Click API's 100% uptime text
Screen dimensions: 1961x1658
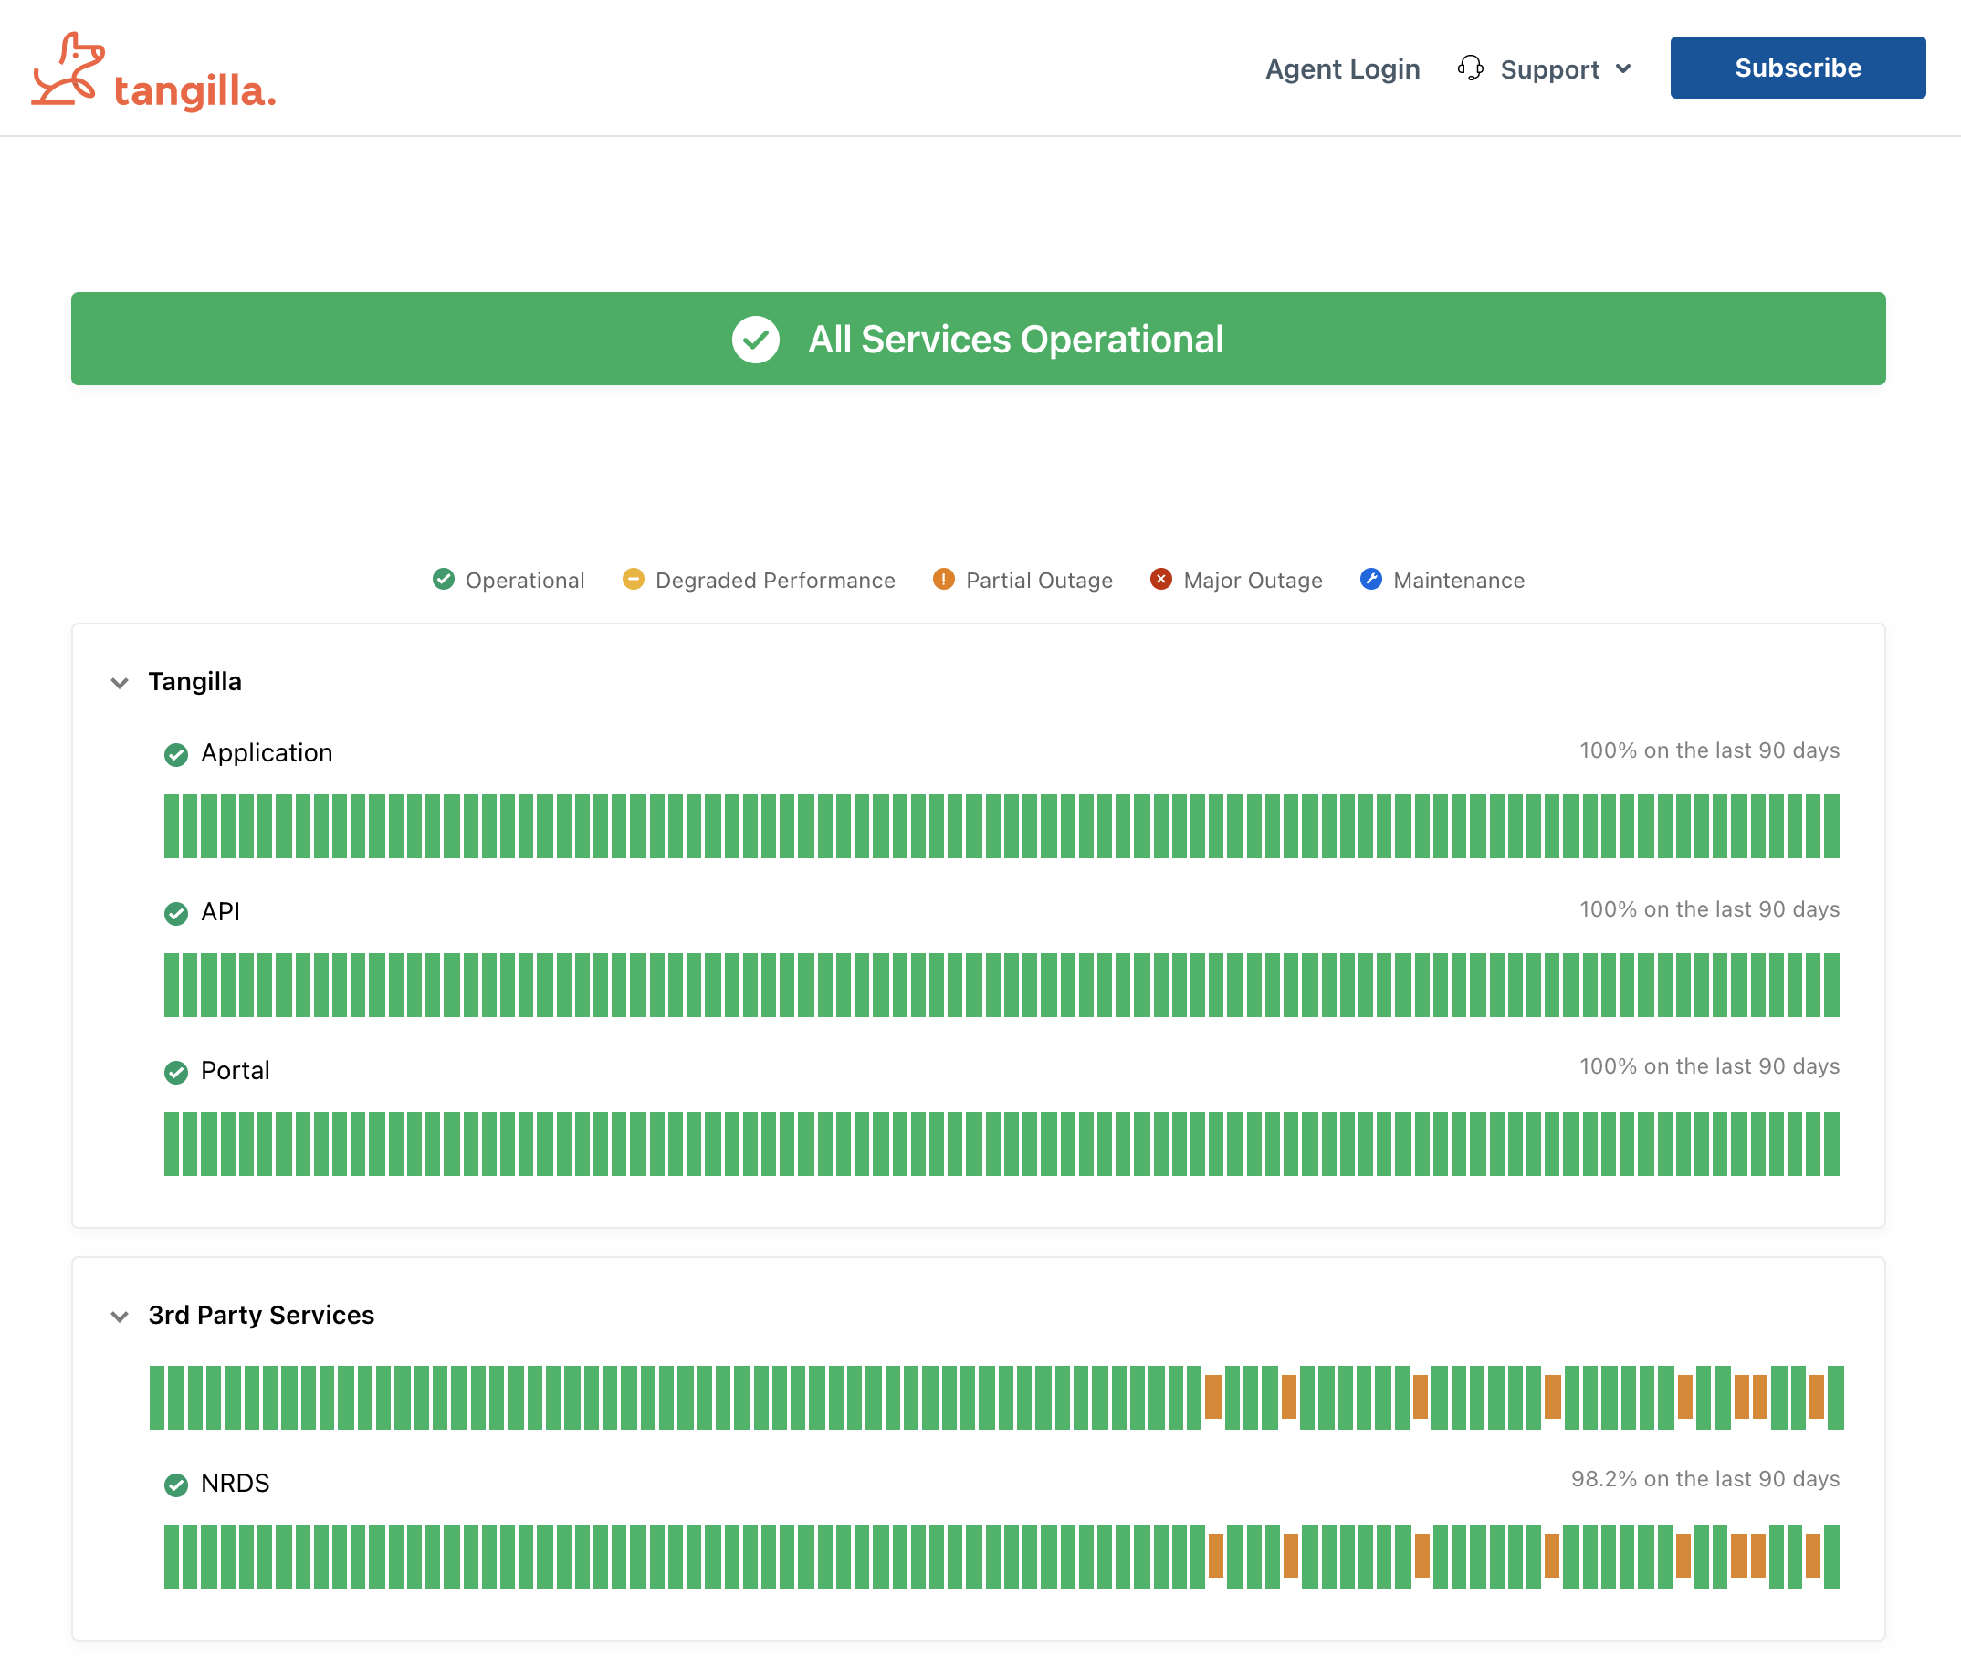1709,909
